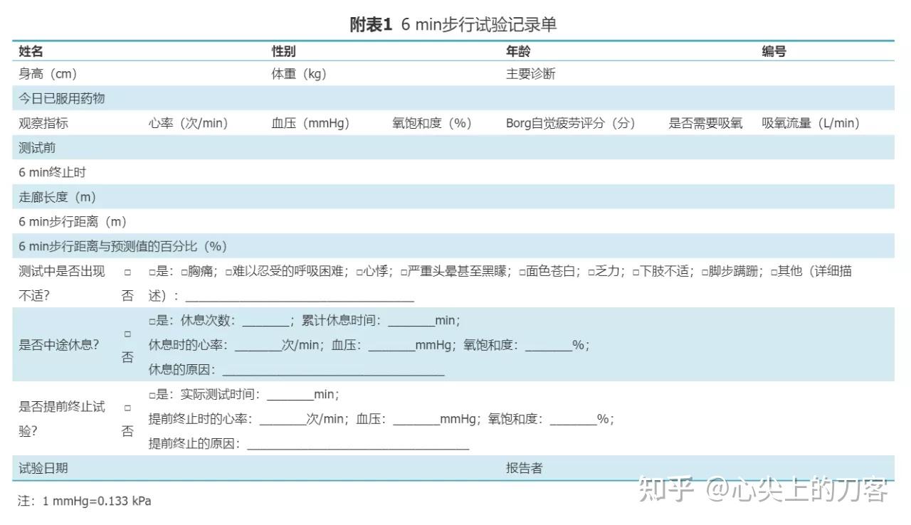
Task: Check the 否 box for 是否提前终止试验
Action: coord(127,408)
